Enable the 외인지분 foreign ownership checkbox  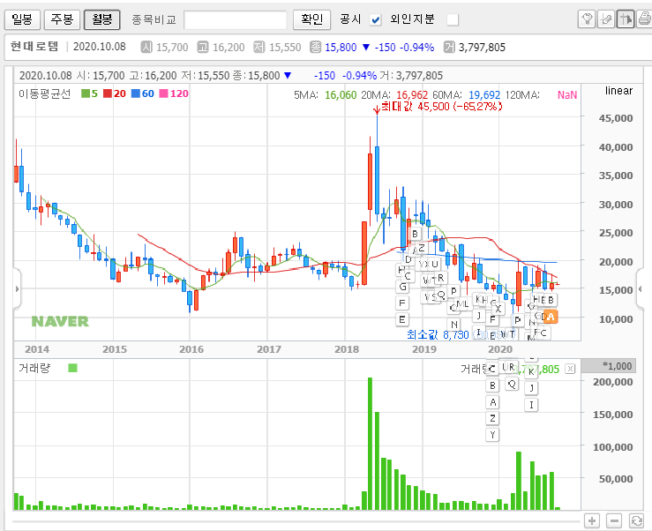453,19
